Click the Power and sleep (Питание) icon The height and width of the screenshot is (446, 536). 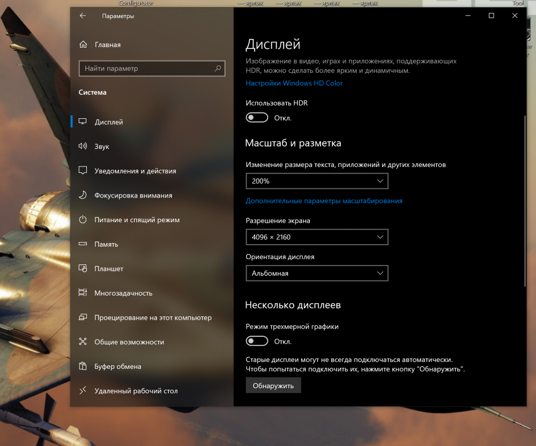pyautogui.click(x=83, y=220)
